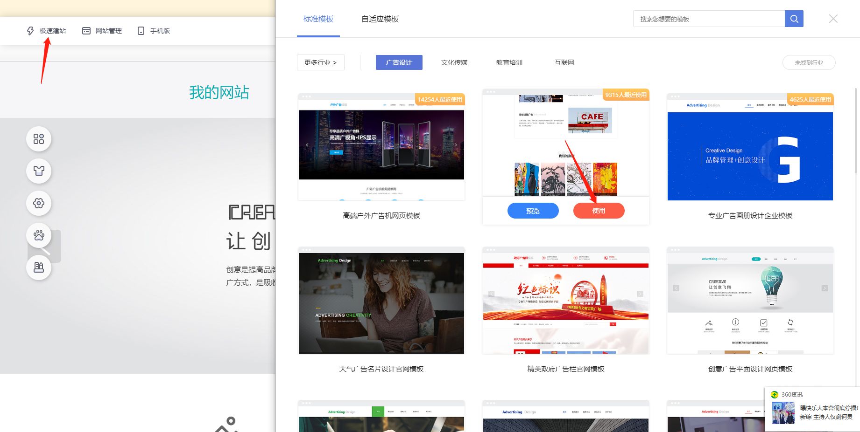
Task: Open the 高端户外广告机网页模板 thumbnail
Action: [x=381, y=147]
